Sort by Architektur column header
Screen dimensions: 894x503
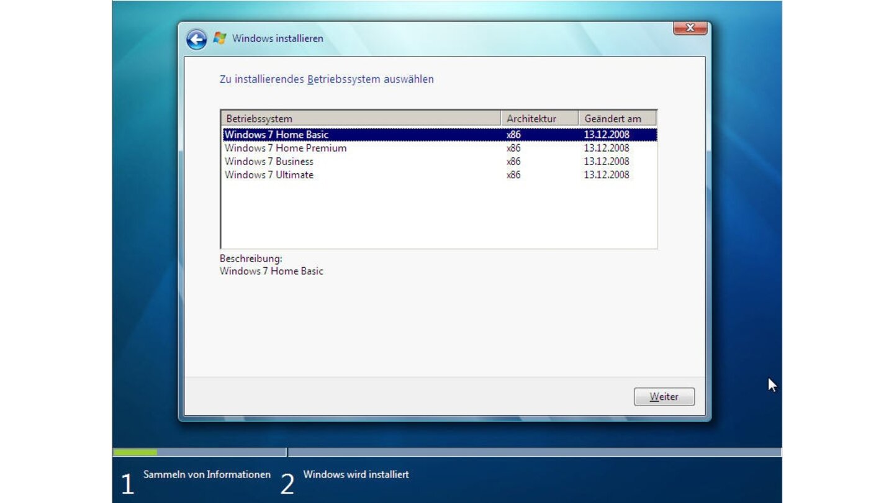coord(540,119)
